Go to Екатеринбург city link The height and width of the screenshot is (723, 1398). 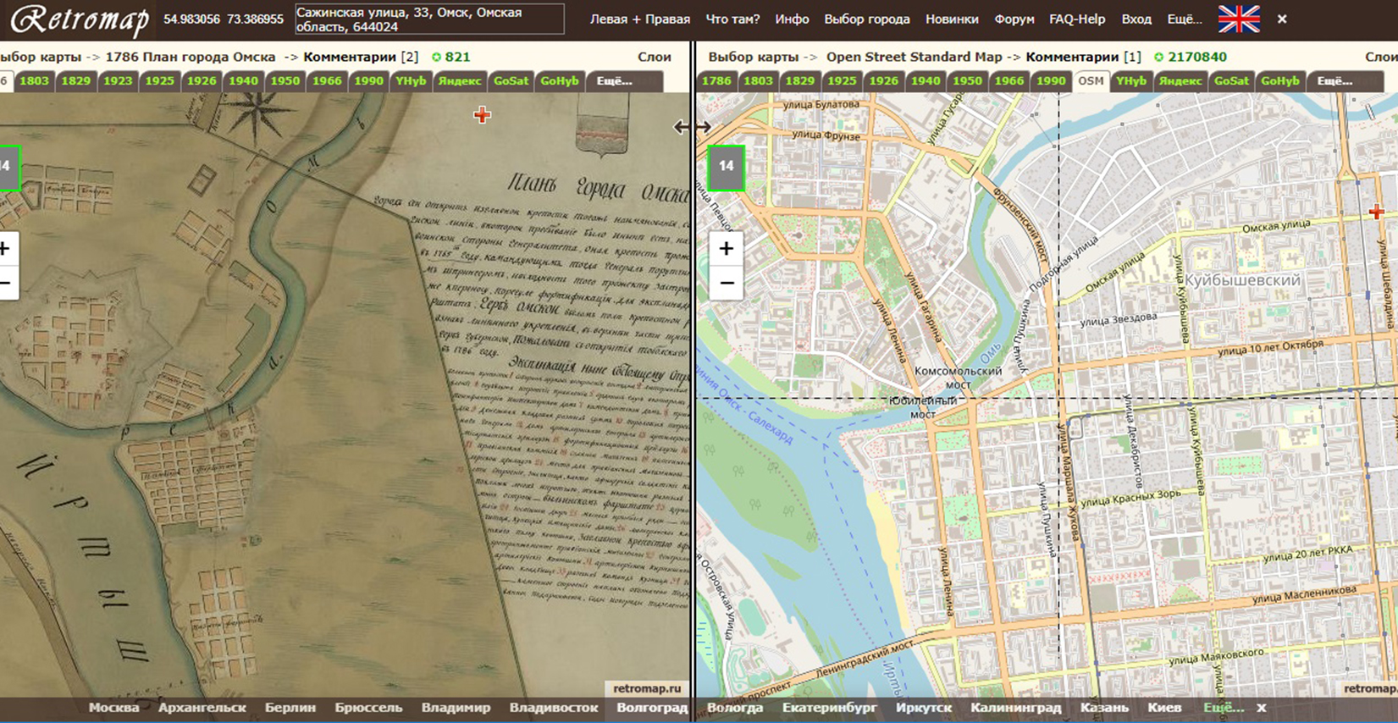coord(830,708)
